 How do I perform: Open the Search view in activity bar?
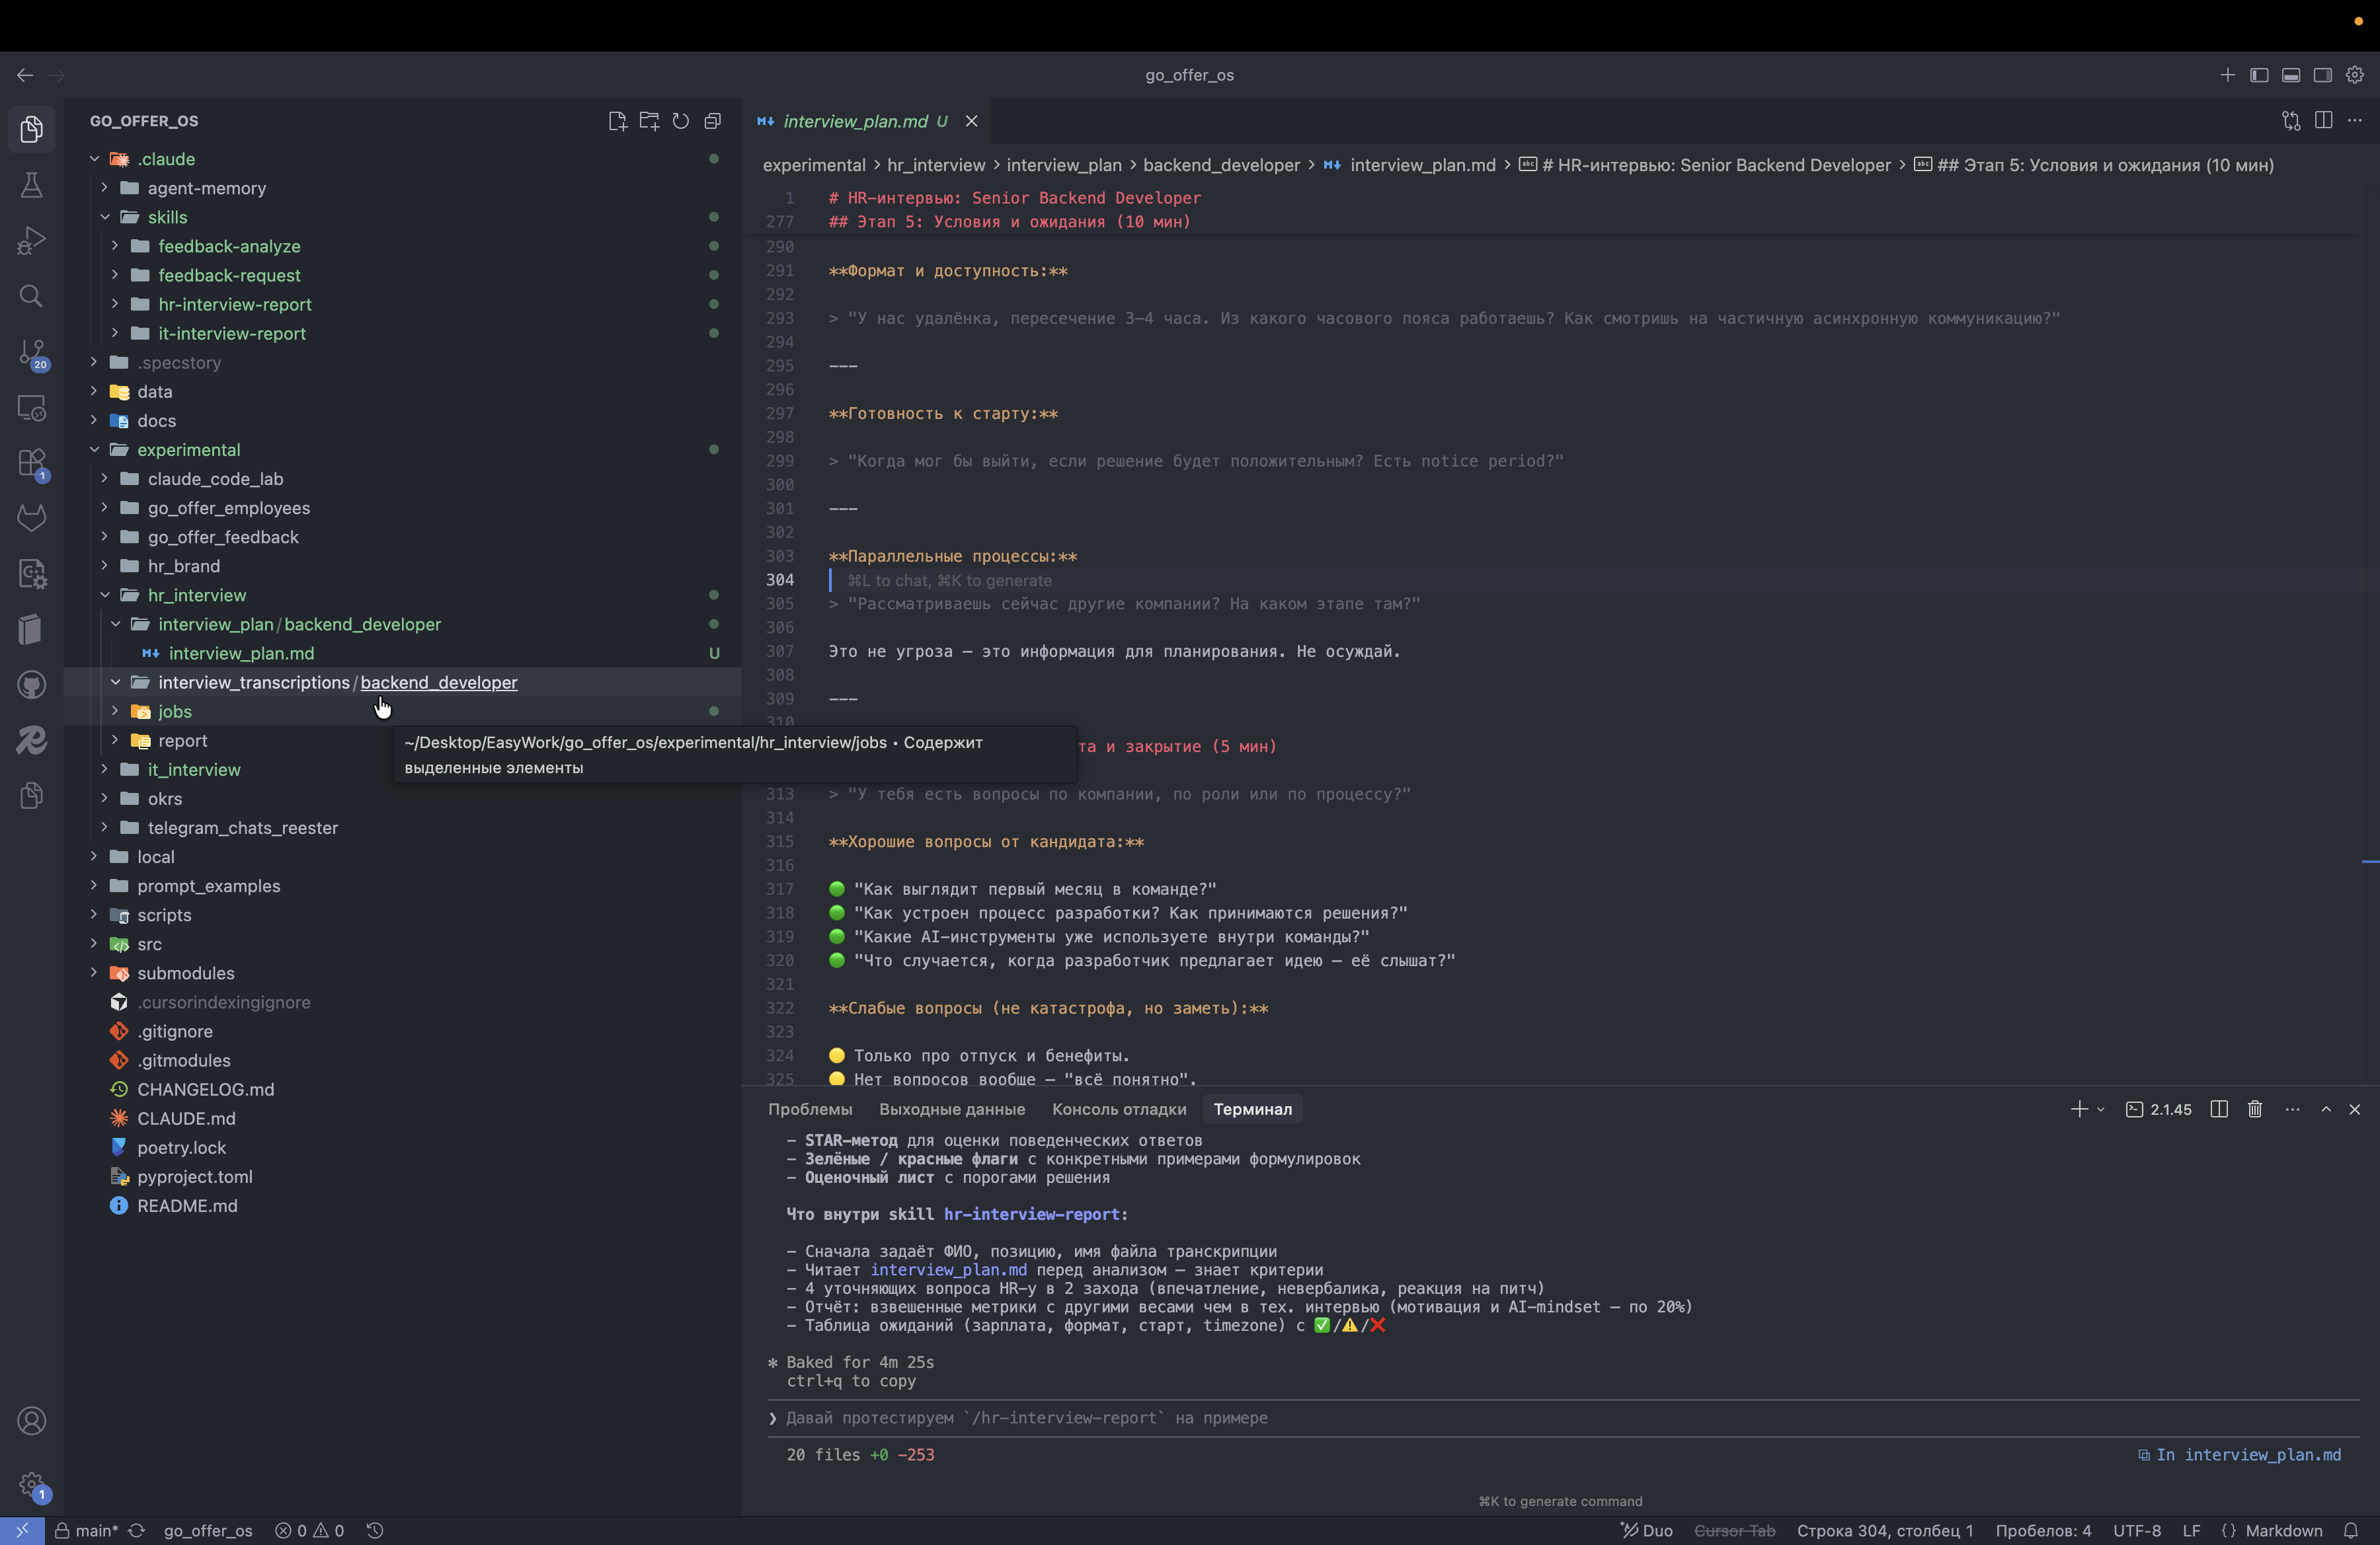pyautogui.click(x=31, y=297)
